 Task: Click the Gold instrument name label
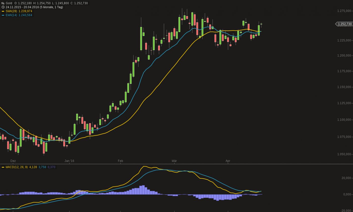point(9,3)
